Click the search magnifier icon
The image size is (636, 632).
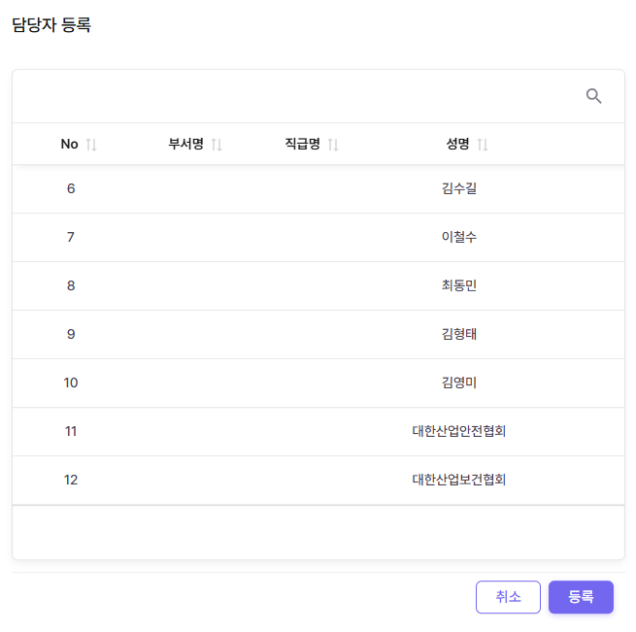point(594,96)
